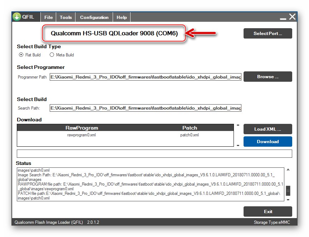
Task: Open the File menu
Action: coord(49,17)
